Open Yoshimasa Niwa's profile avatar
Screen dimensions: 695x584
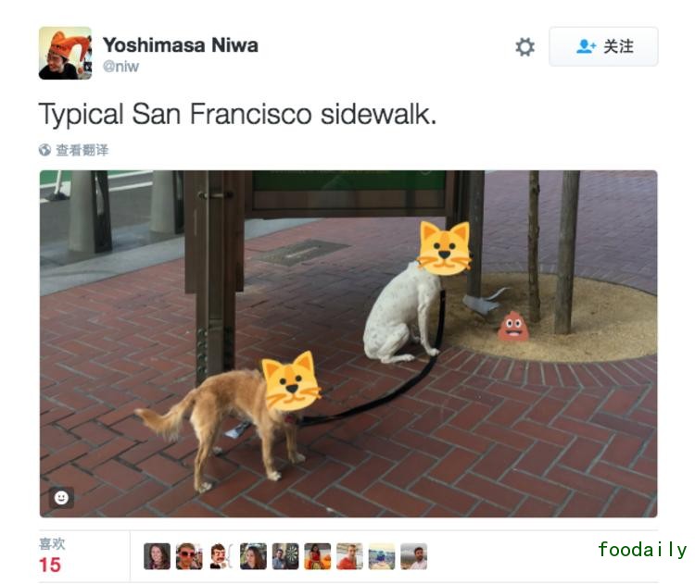(x=65, y=53)
